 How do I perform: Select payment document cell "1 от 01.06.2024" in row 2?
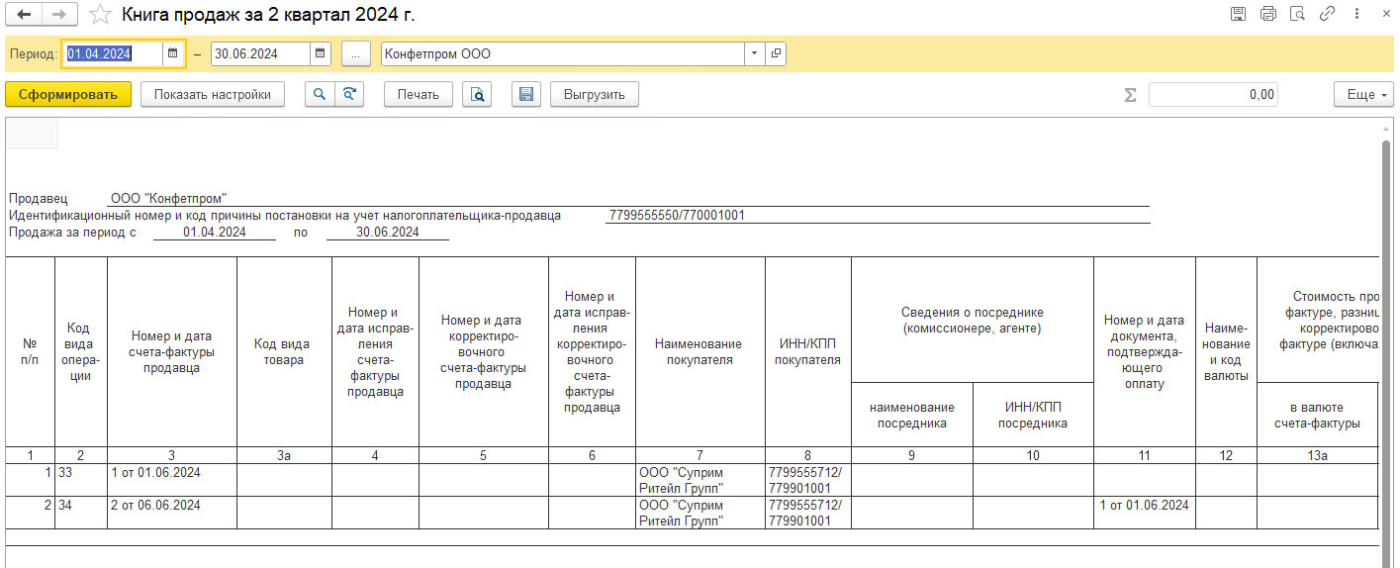[1145, 512]
